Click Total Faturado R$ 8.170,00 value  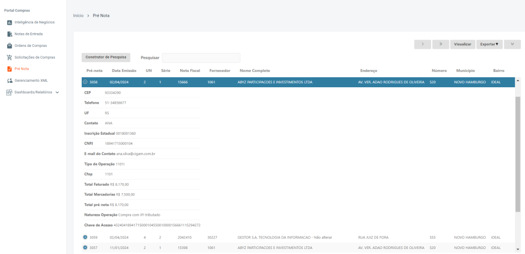click(119, 184)
